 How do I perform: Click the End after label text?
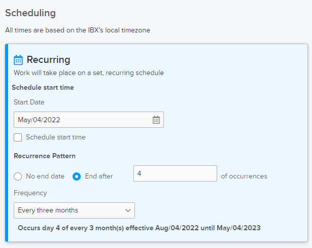coord(99,176)
